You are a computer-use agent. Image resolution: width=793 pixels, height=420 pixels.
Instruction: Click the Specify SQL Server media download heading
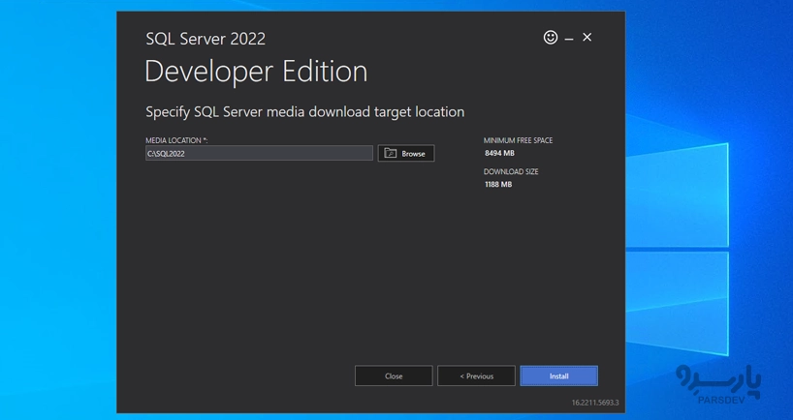(304, 111)
